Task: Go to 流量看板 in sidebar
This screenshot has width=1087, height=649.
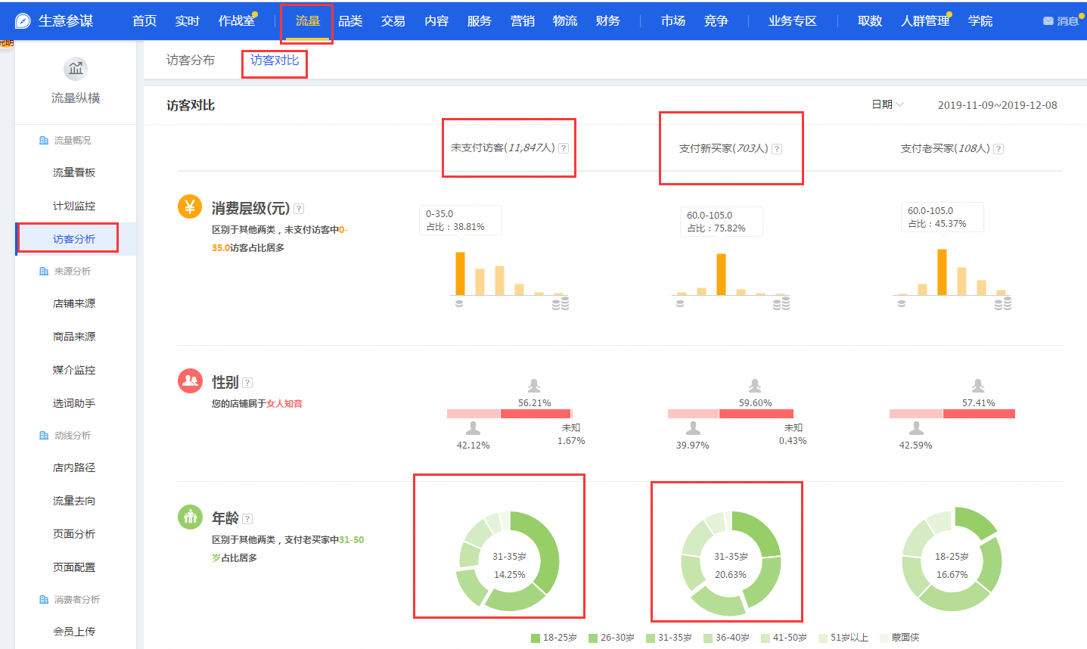Action: coord(74,172)
